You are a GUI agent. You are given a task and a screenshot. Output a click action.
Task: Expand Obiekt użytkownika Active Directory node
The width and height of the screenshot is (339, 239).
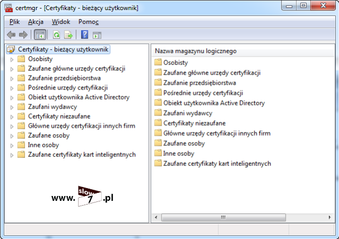(12, 98)
